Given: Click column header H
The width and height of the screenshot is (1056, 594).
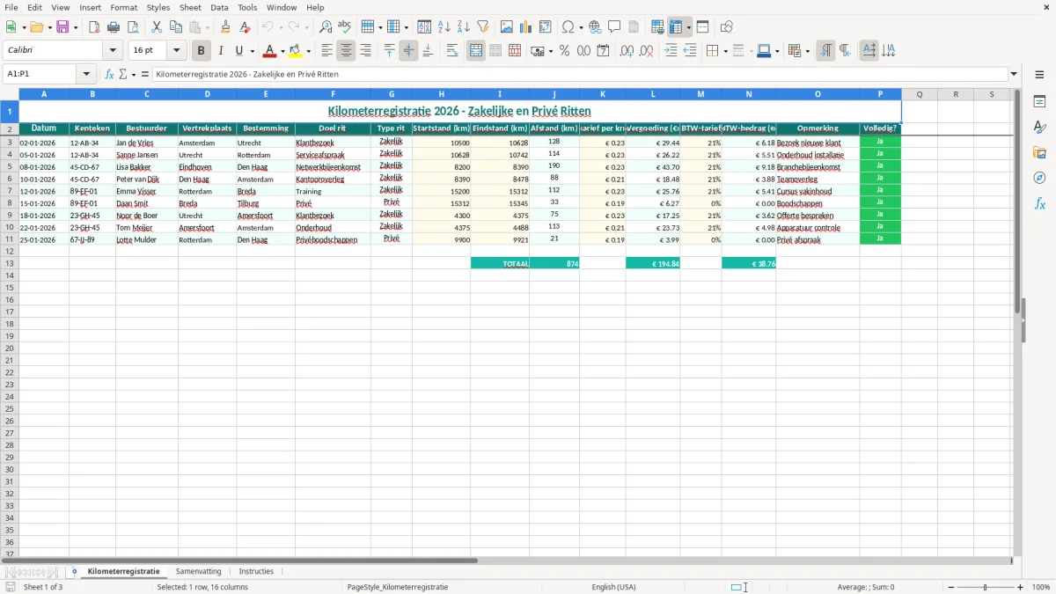Looking at the screenshot, I should point(441,94).
